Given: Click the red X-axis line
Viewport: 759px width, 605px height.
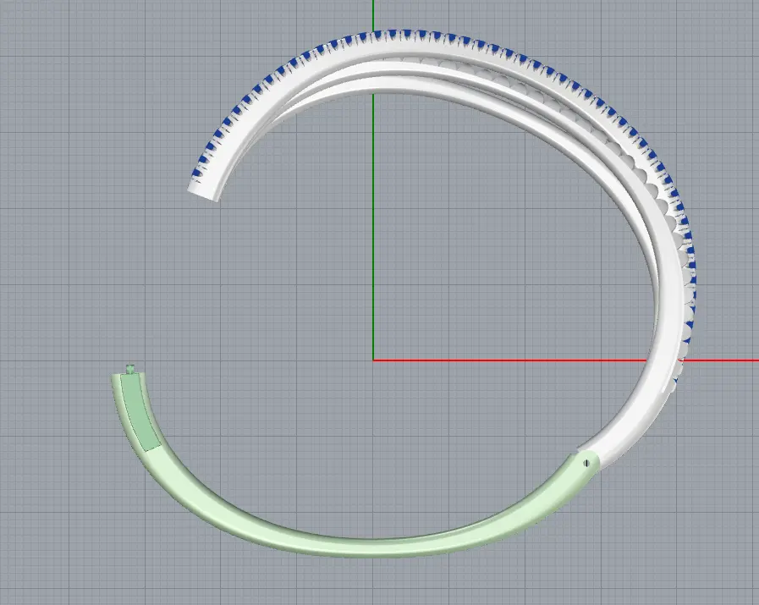Looking at the screenshot, I should (x=508, y=360).
